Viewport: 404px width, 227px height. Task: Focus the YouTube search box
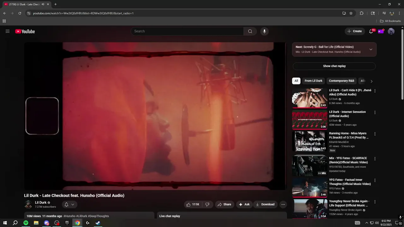187,31
